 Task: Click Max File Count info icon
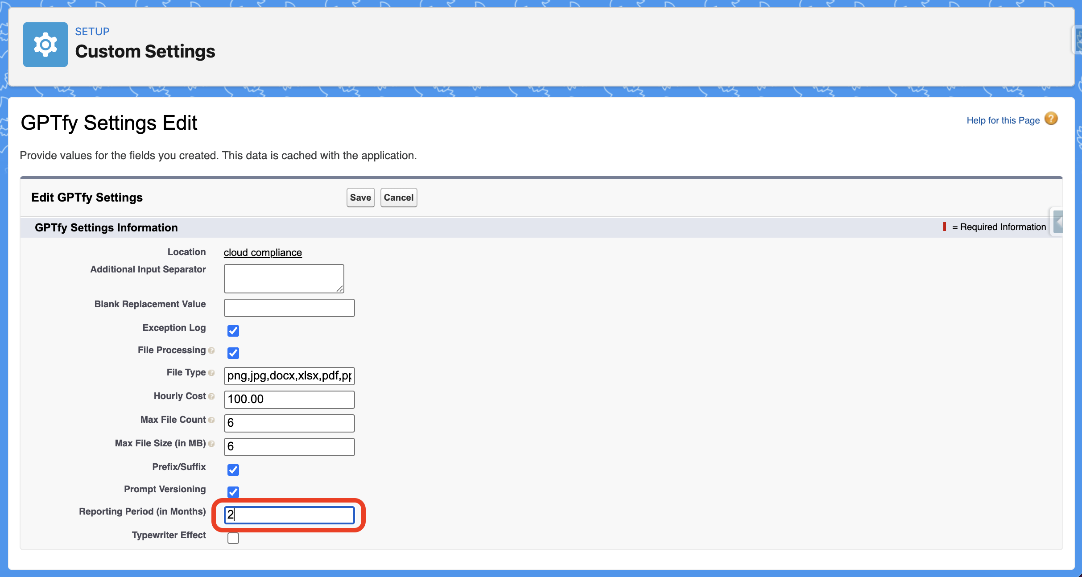[x=211, y=420]
